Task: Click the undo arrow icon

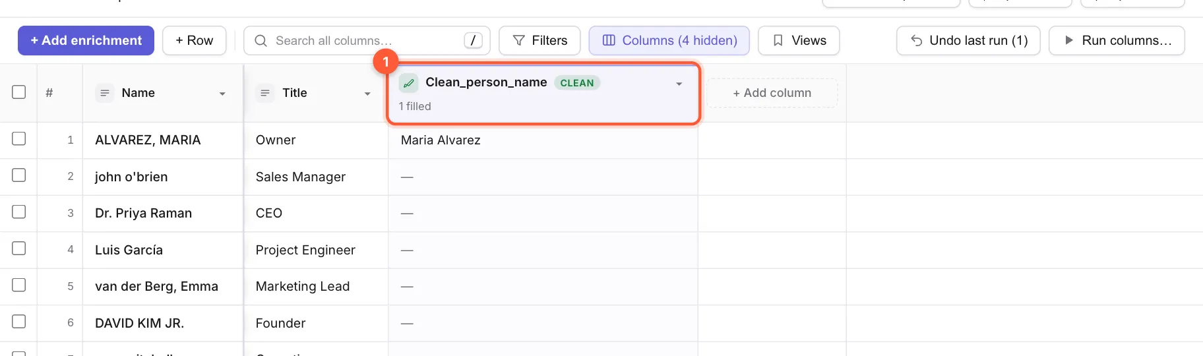Action: pyautogui.click(x=916, y=41)
